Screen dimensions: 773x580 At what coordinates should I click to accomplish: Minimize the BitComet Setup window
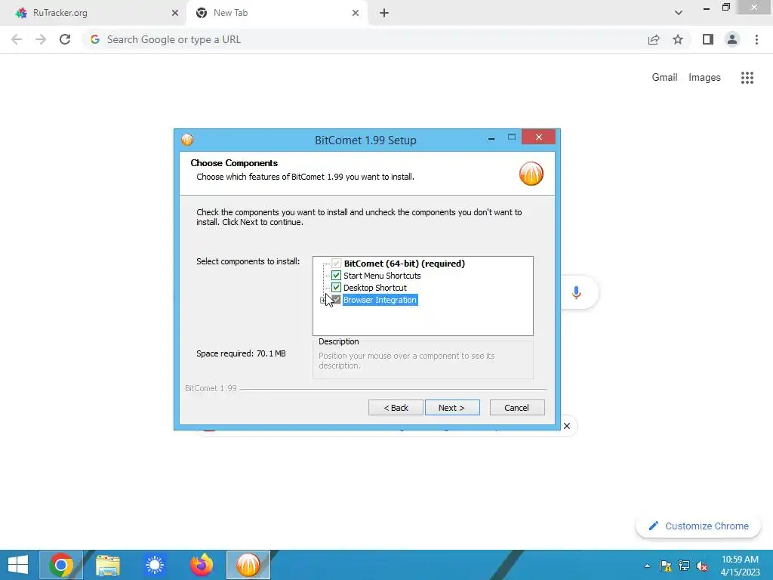tap(491, 139)
